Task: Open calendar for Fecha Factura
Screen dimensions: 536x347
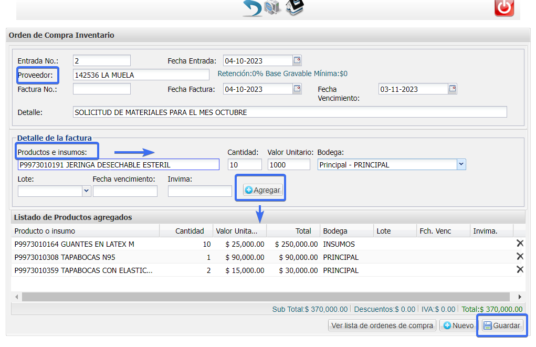Action: click(x=297, y=89)
